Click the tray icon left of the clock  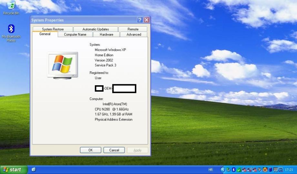(281, 170)
